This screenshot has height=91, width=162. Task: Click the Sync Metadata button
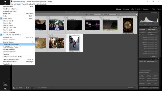coord(144,88)
